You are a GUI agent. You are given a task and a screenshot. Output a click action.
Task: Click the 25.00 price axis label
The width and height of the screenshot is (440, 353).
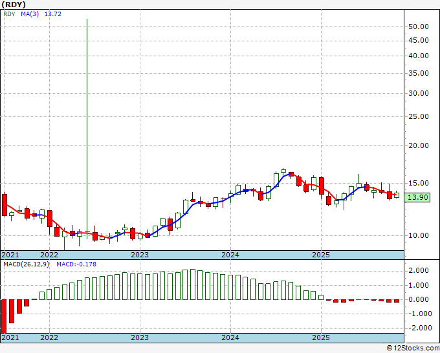point(419,116)
